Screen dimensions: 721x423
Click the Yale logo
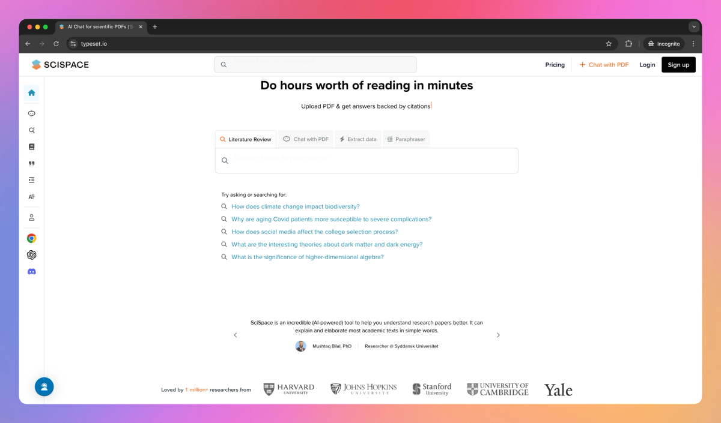(x=558, y=390)
